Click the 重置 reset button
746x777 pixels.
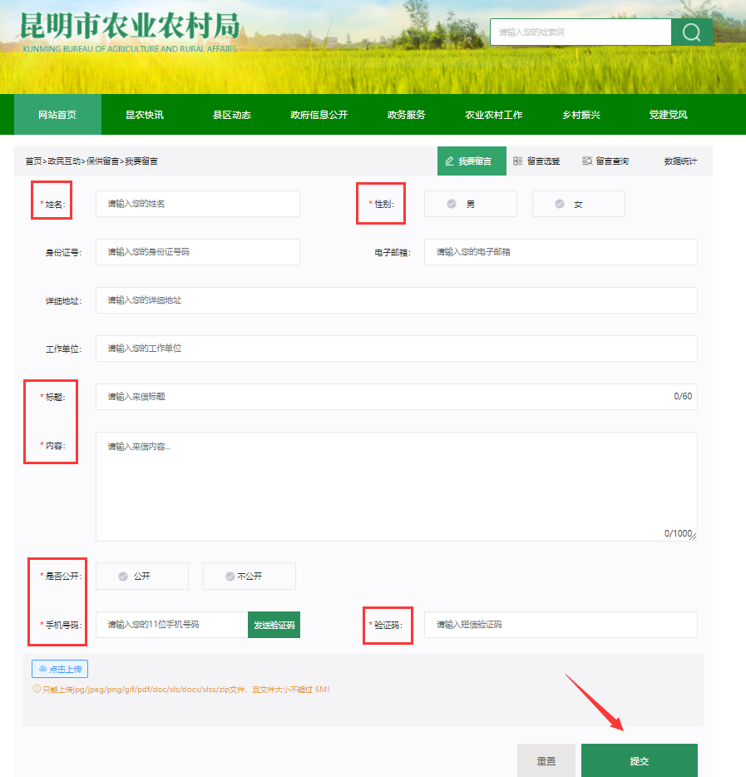546,760
